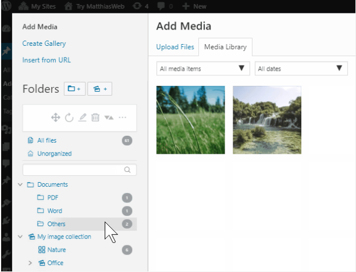Switch to the Media Library tab
The image size is (356, 272).
click(x=225, y=47)
